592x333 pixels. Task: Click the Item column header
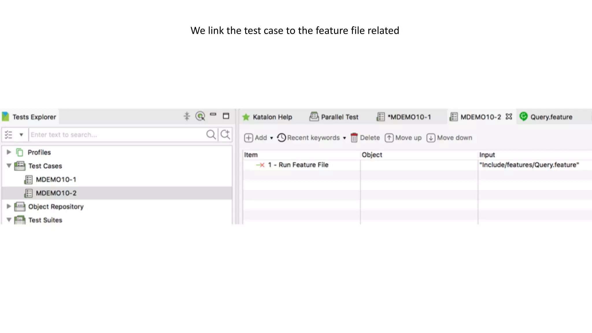[x=301, y=155]
